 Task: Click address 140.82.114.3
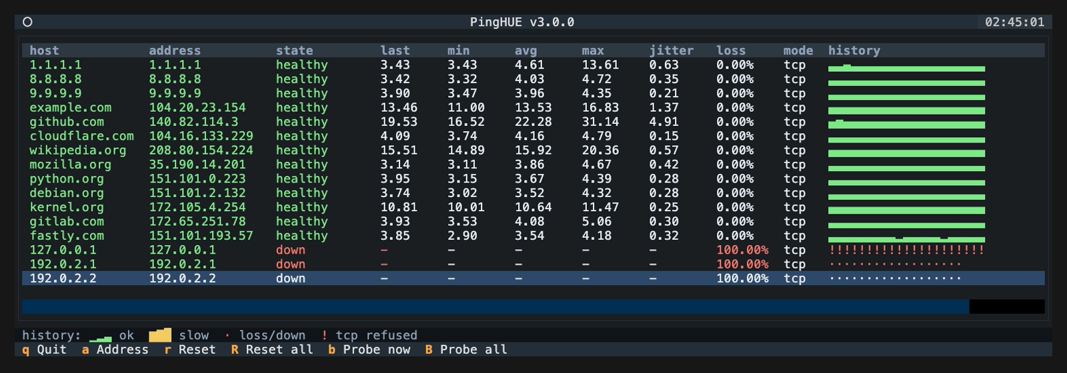(x=193, y=122)
